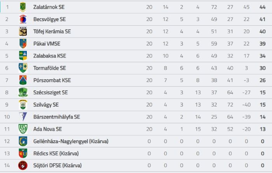Click the Tormafölde SE shield logo
This screenshot has height=173, width=272.
pos(23,68)
